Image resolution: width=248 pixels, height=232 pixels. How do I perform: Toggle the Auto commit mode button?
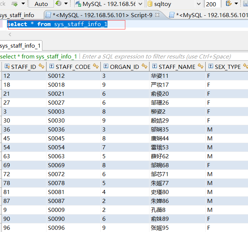coord(41,4)
